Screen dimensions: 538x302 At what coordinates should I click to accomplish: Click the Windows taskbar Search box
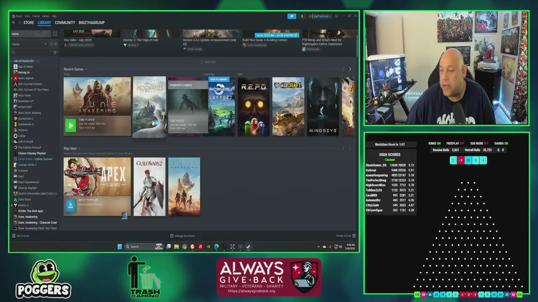click(x=144, y=247)
